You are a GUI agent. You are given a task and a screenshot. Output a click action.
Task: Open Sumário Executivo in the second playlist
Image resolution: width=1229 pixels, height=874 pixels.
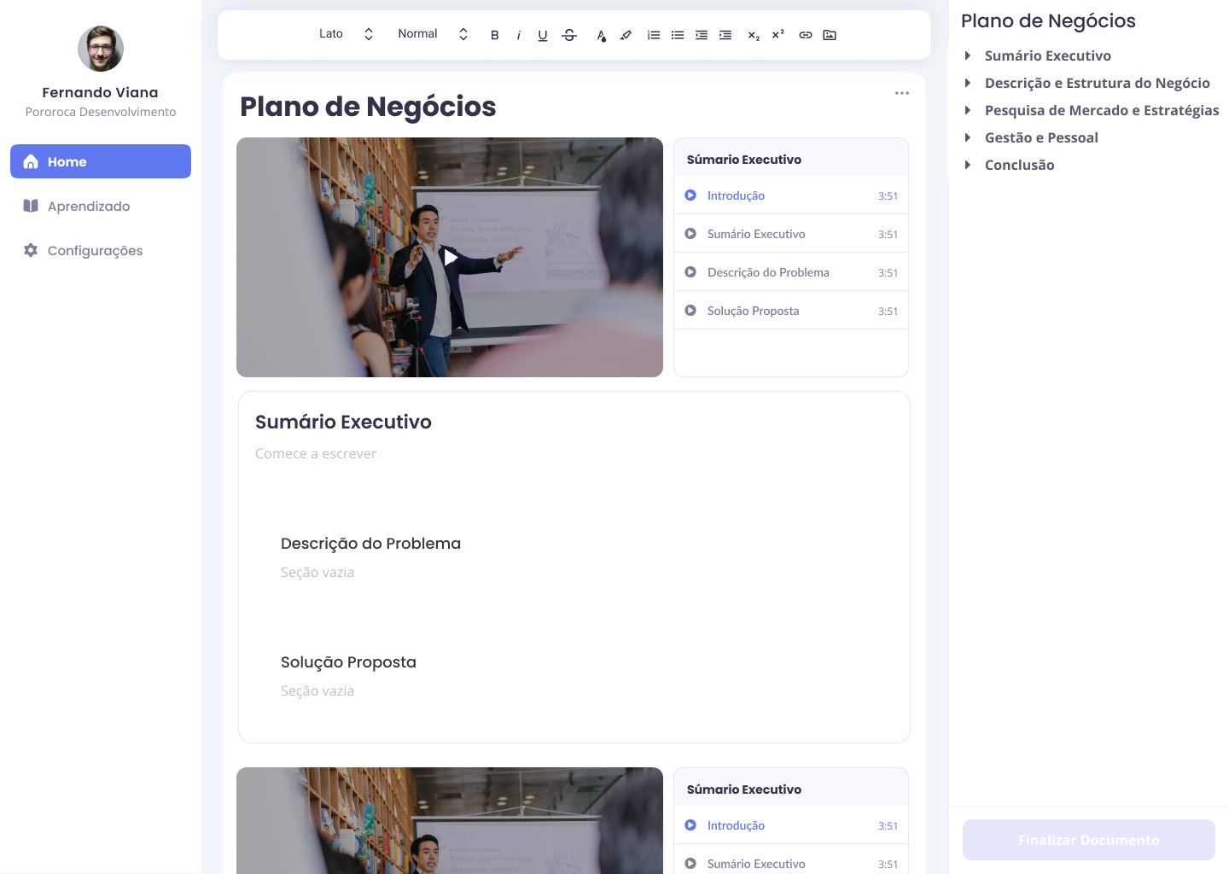pos(791,860)
